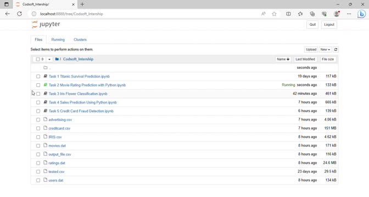Image resolution: width=369 pixels, height=197 pixels.
Task: Click the root folder breadcrumb icon
Action: click(x=57, y=59)
